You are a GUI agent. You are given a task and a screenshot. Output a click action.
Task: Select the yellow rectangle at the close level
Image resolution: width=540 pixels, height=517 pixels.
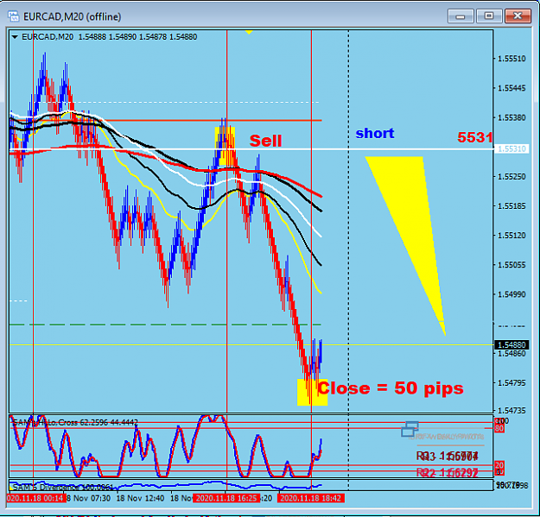click(312, 393)
